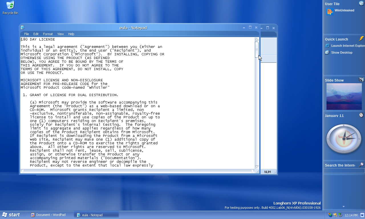365x219 pixels.
Task: Click the analog clock face in the sidebar
Action: click(x=344, y=139)
